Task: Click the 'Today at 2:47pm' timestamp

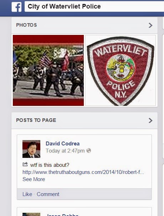Action: coord(65,151)
